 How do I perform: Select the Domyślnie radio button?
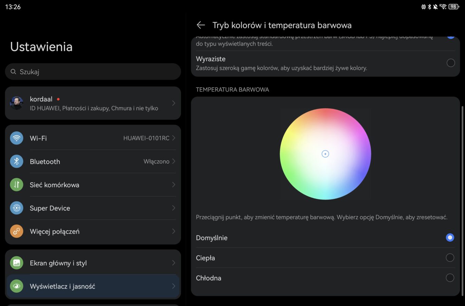click(450, 238)
